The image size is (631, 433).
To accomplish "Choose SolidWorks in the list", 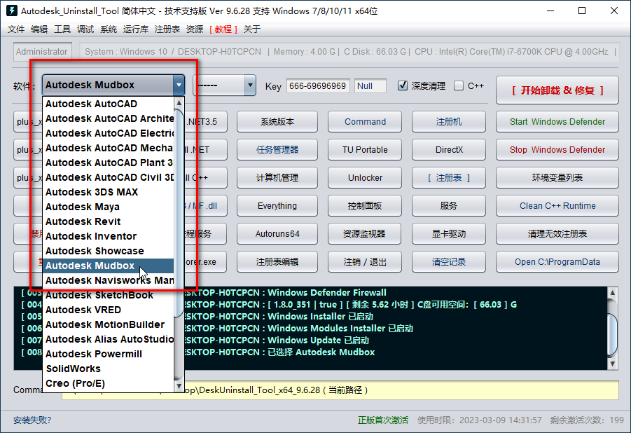I will coord(109,369).
